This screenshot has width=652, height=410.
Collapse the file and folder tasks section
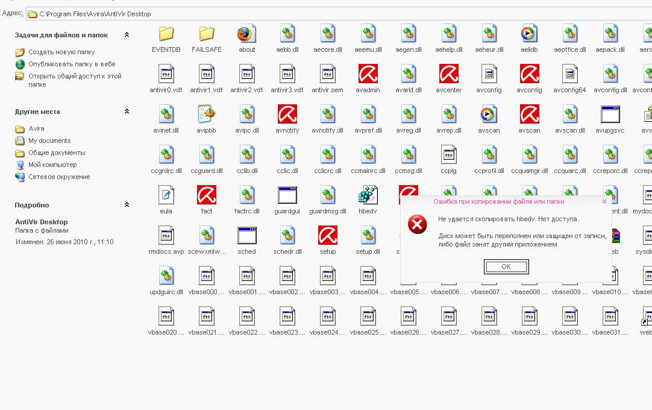(127, 35)
